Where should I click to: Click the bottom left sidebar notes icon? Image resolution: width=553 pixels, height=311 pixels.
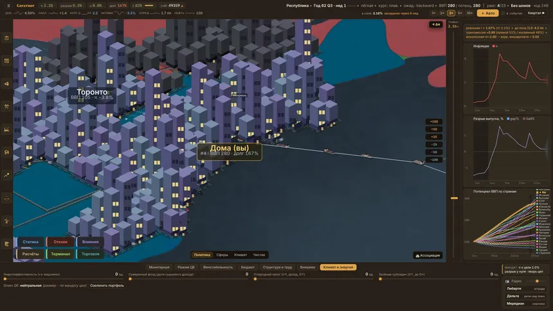point(6,244)
